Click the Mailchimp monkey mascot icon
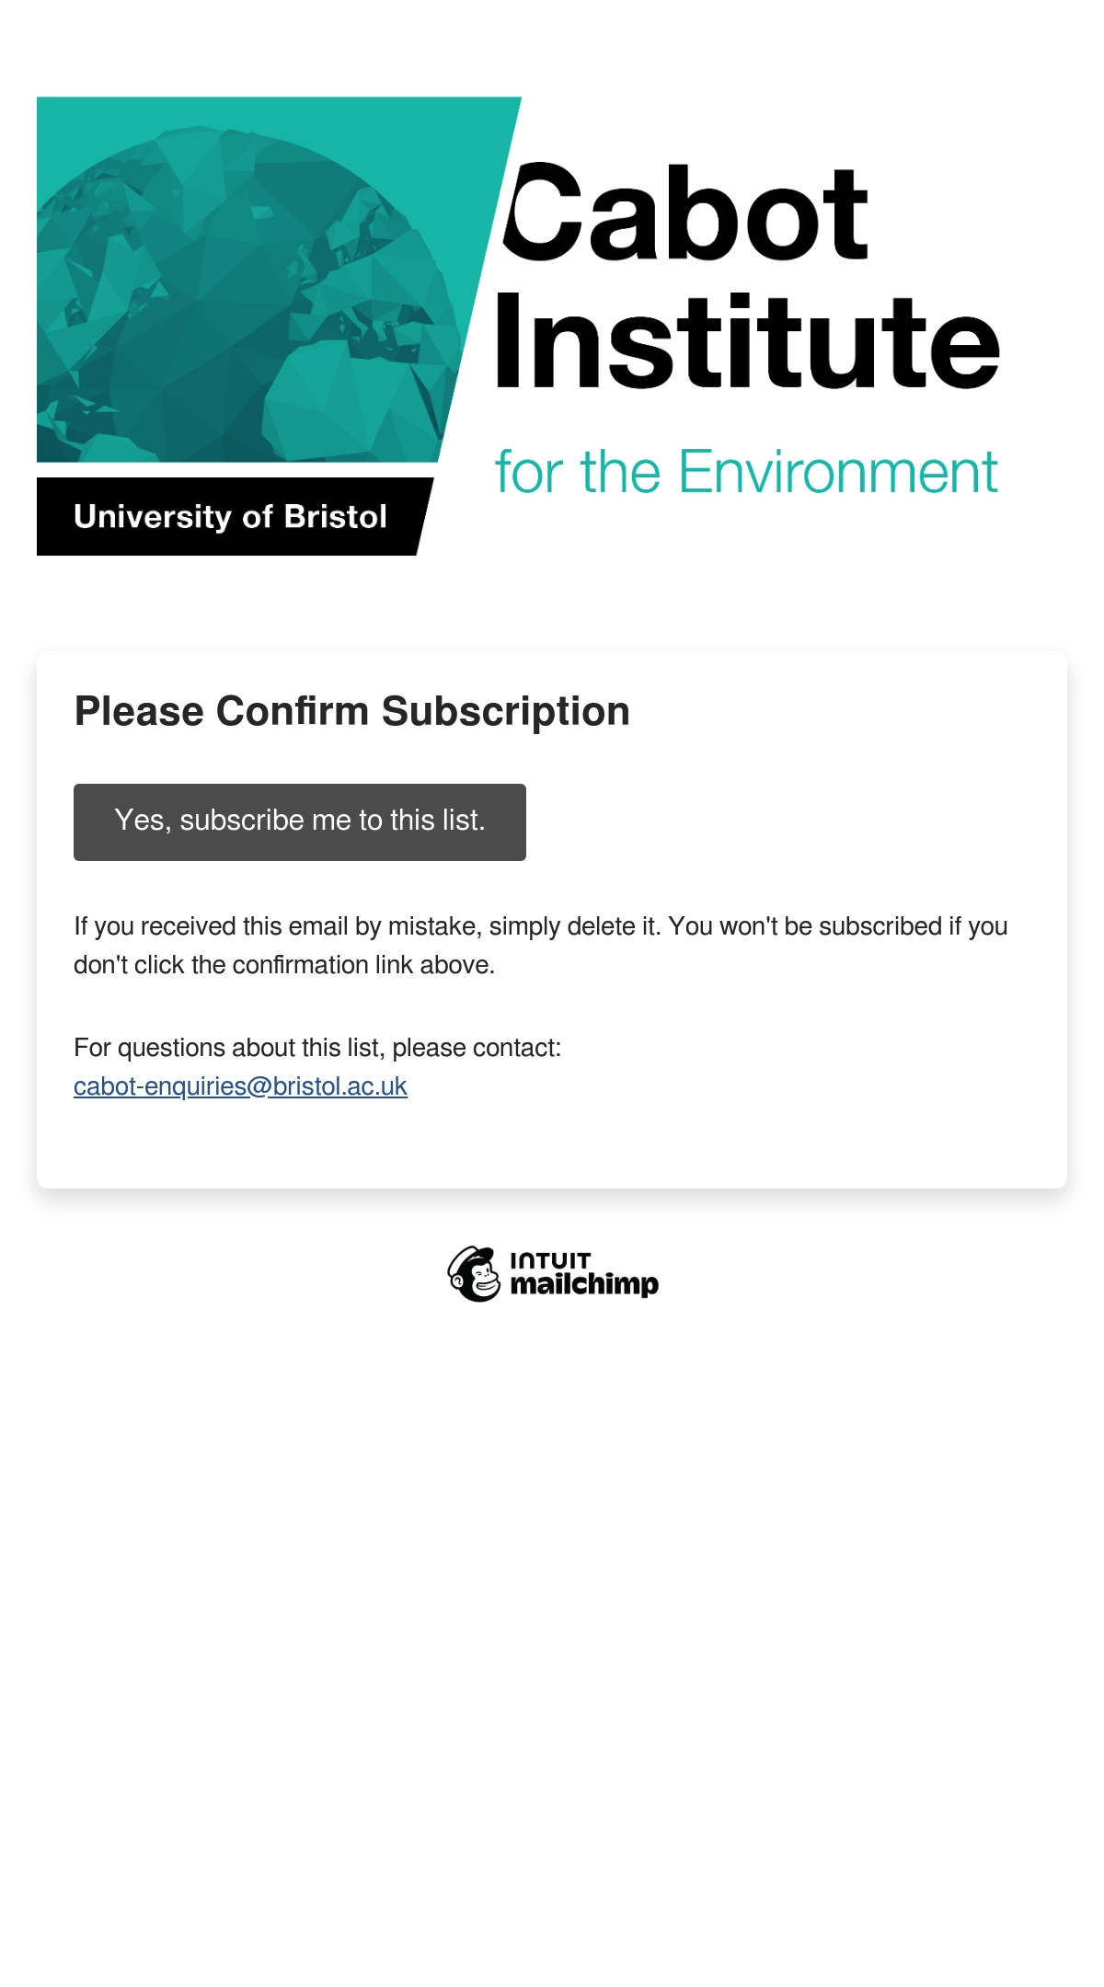The height and width of the screenshot is (1987, 1104). point(475,1274)
